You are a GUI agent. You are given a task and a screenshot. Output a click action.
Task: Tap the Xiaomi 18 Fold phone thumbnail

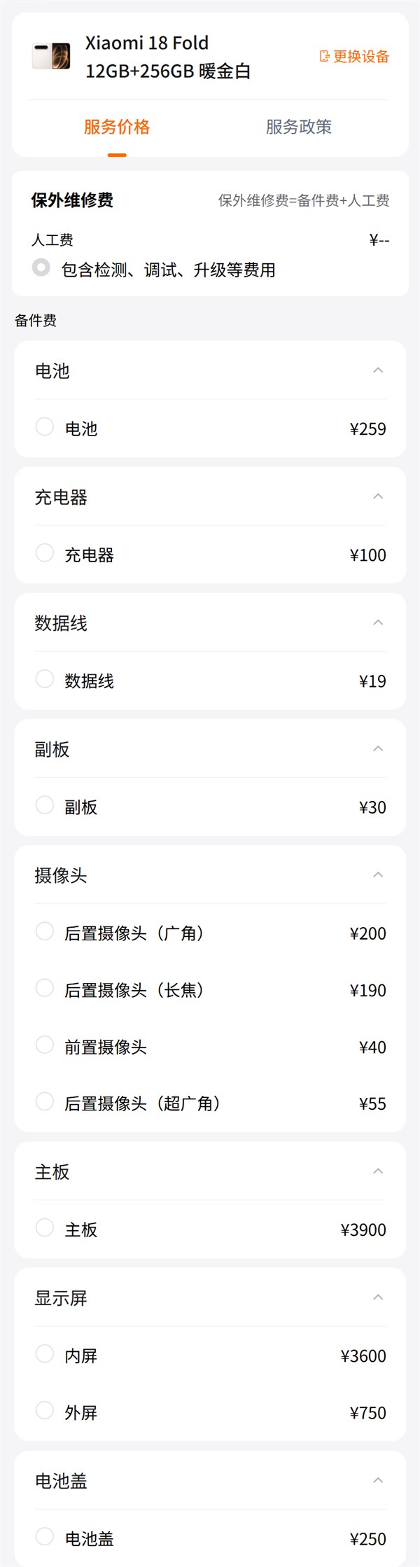[51, 56]
